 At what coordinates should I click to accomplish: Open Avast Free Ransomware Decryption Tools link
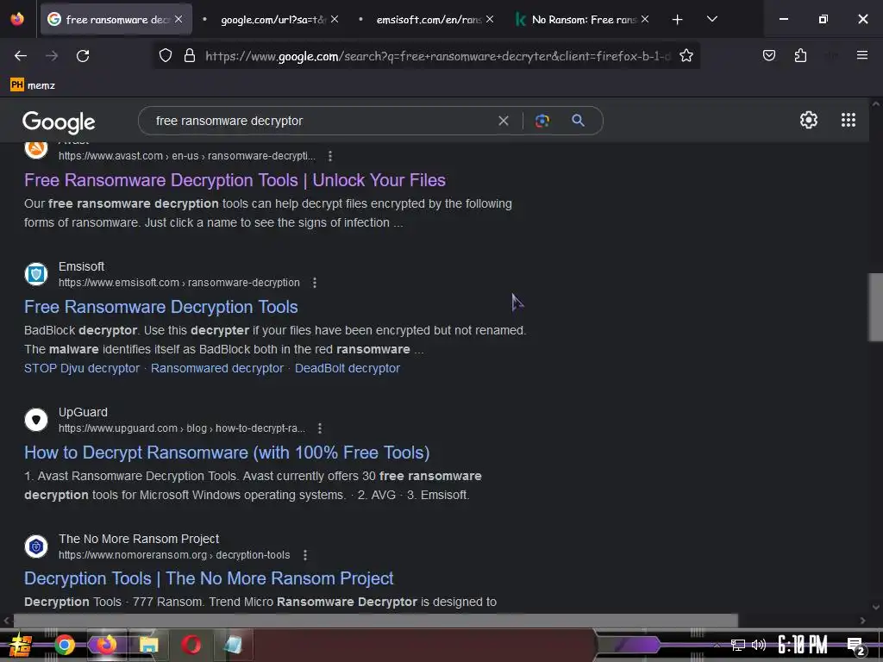235,180
